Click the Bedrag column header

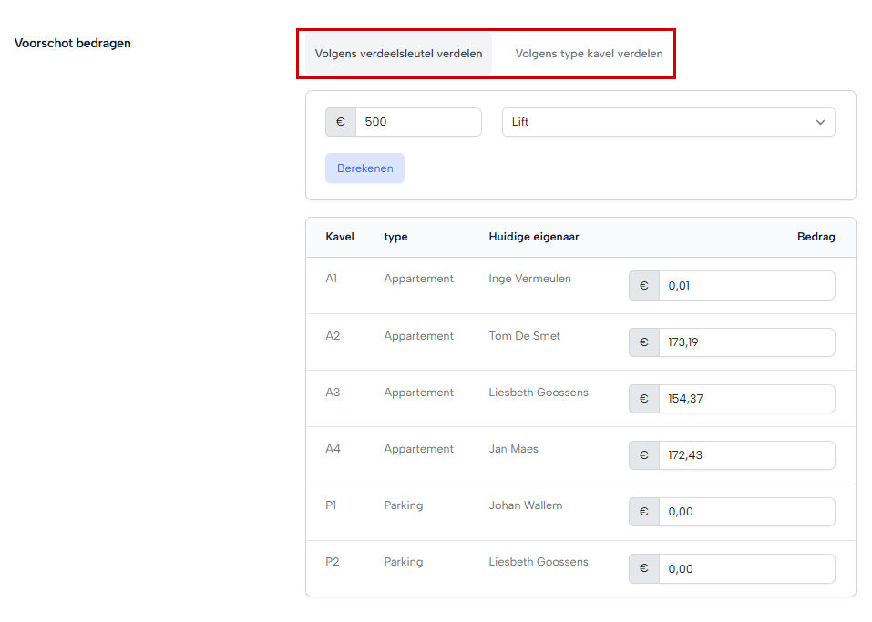tap(816, 237)
